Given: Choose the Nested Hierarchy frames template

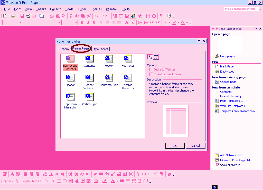Looking at the screenshot, I should (128, 78).
